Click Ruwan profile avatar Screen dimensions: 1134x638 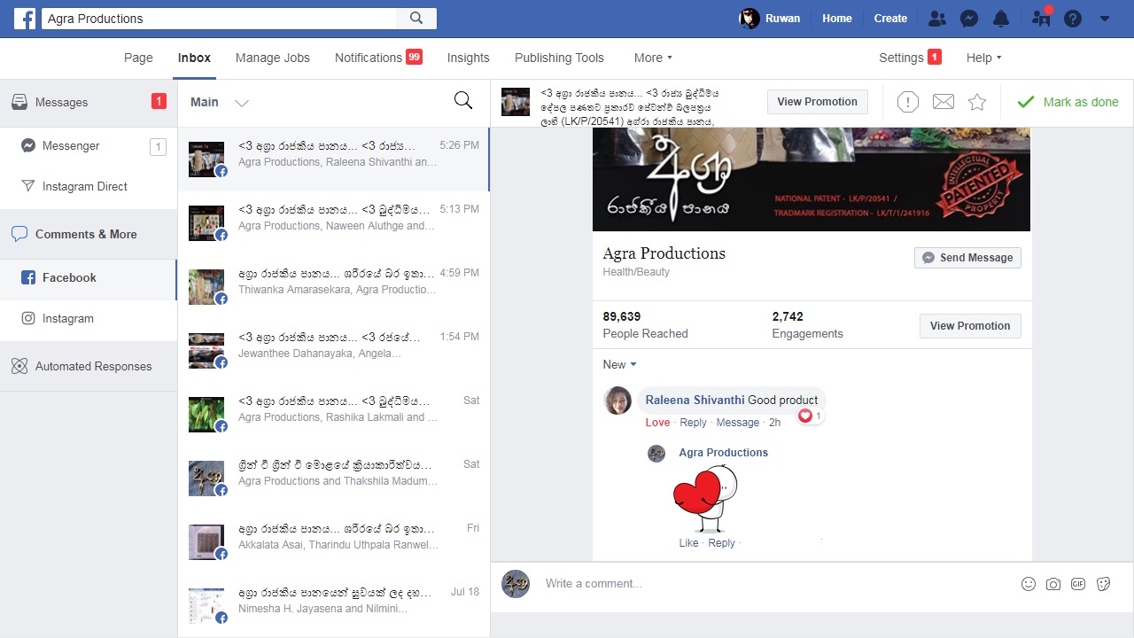click(750, 19)
